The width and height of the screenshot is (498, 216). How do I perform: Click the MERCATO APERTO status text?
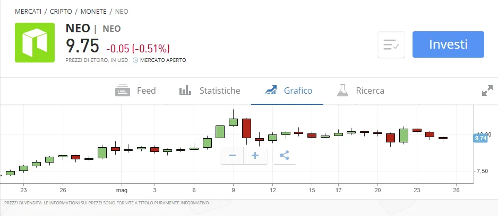pyautogui.click(x=163, y=60)
